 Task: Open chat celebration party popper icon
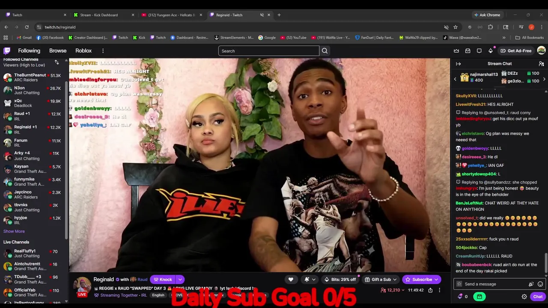click(x=531, y=284)
